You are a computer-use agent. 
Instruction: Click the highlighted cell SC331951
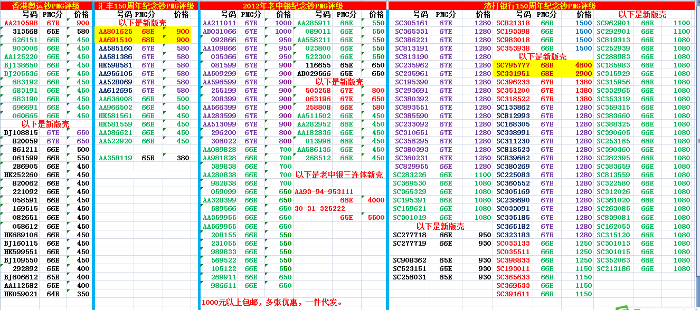513,74
